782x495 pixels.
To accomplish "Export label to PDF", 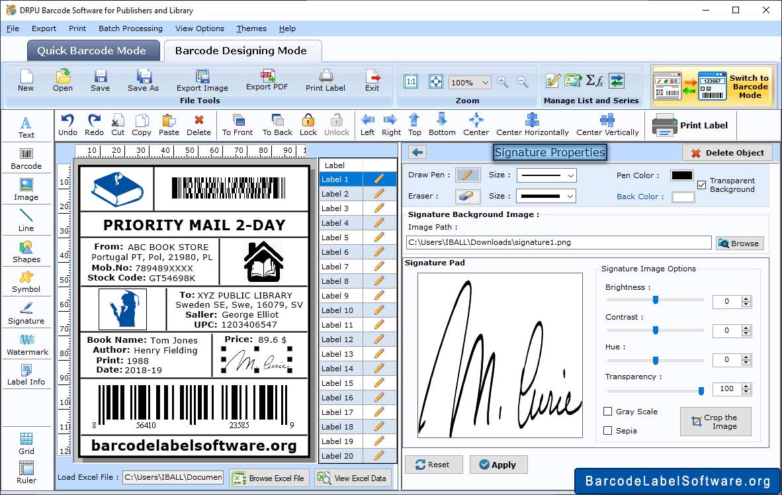I will click(267, 80).
